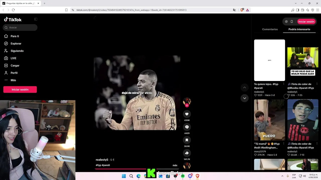Open the mory25179 author link
This screenshot has height=180, width=321.
tap(260, 151)
